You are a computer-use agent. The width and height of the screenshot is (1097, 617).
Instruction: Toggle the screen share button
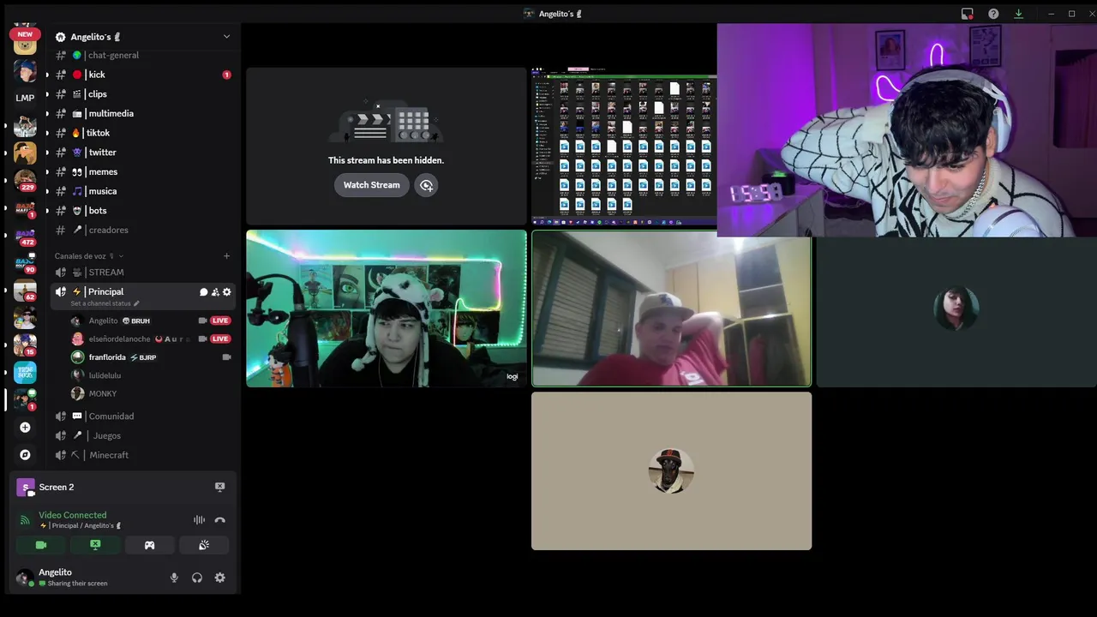pos(95,545)
